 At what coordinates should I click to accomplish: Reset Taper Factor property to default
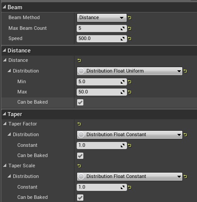(x=79, y=124)
